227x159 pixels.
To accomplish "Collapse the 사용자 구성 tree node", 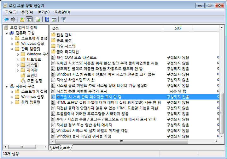I will [7, 87].
